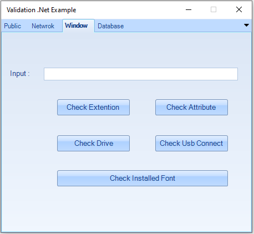This screenshot has height=234, width=254.
Task: Go to the Database tab
Action: click(110, 26)
